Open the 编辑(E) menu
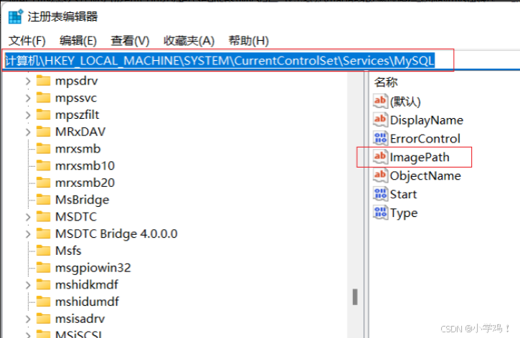This screenshot has width=520, height=338. [x=78, y=41]
